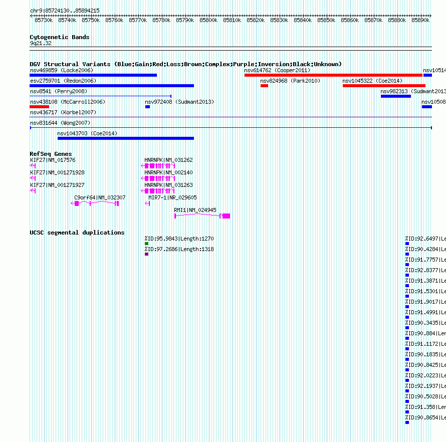Click the 85730k ruler position label
The image size is (446, 442).
coord(44,20)
